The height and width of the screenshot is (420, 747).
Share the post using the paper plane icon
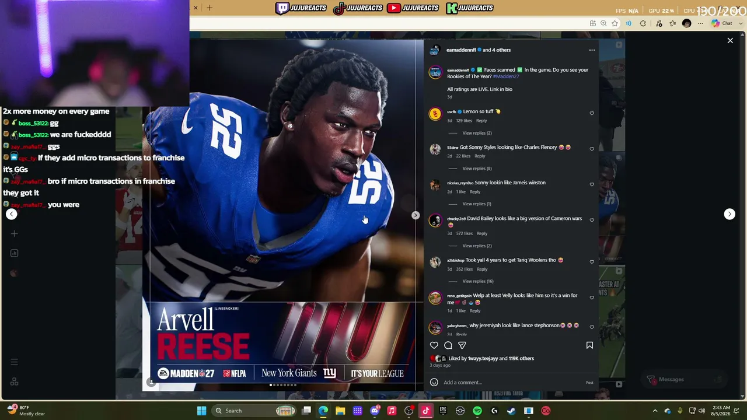[462, 345]
